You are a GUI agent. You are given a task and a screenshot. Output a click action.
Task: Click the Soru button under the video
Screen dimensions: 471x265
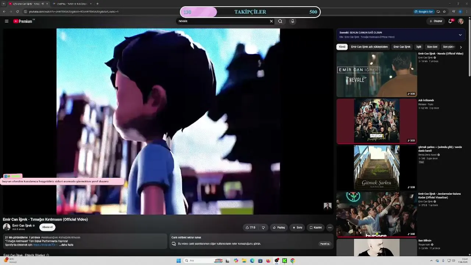pos(297,227)
